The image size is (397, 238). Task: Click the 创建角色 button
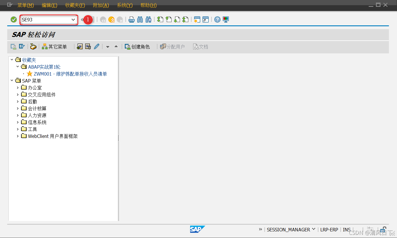tap(137, 46)
